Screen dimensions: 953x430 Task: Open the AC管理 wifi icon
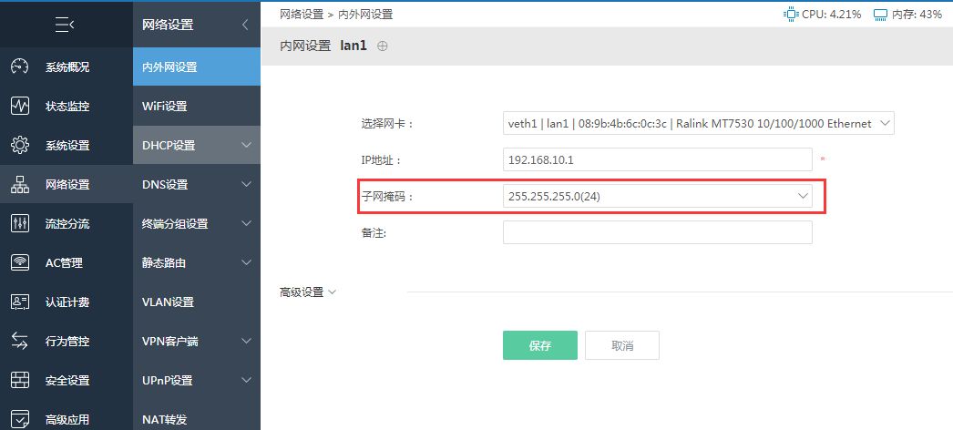pos(20,263)
